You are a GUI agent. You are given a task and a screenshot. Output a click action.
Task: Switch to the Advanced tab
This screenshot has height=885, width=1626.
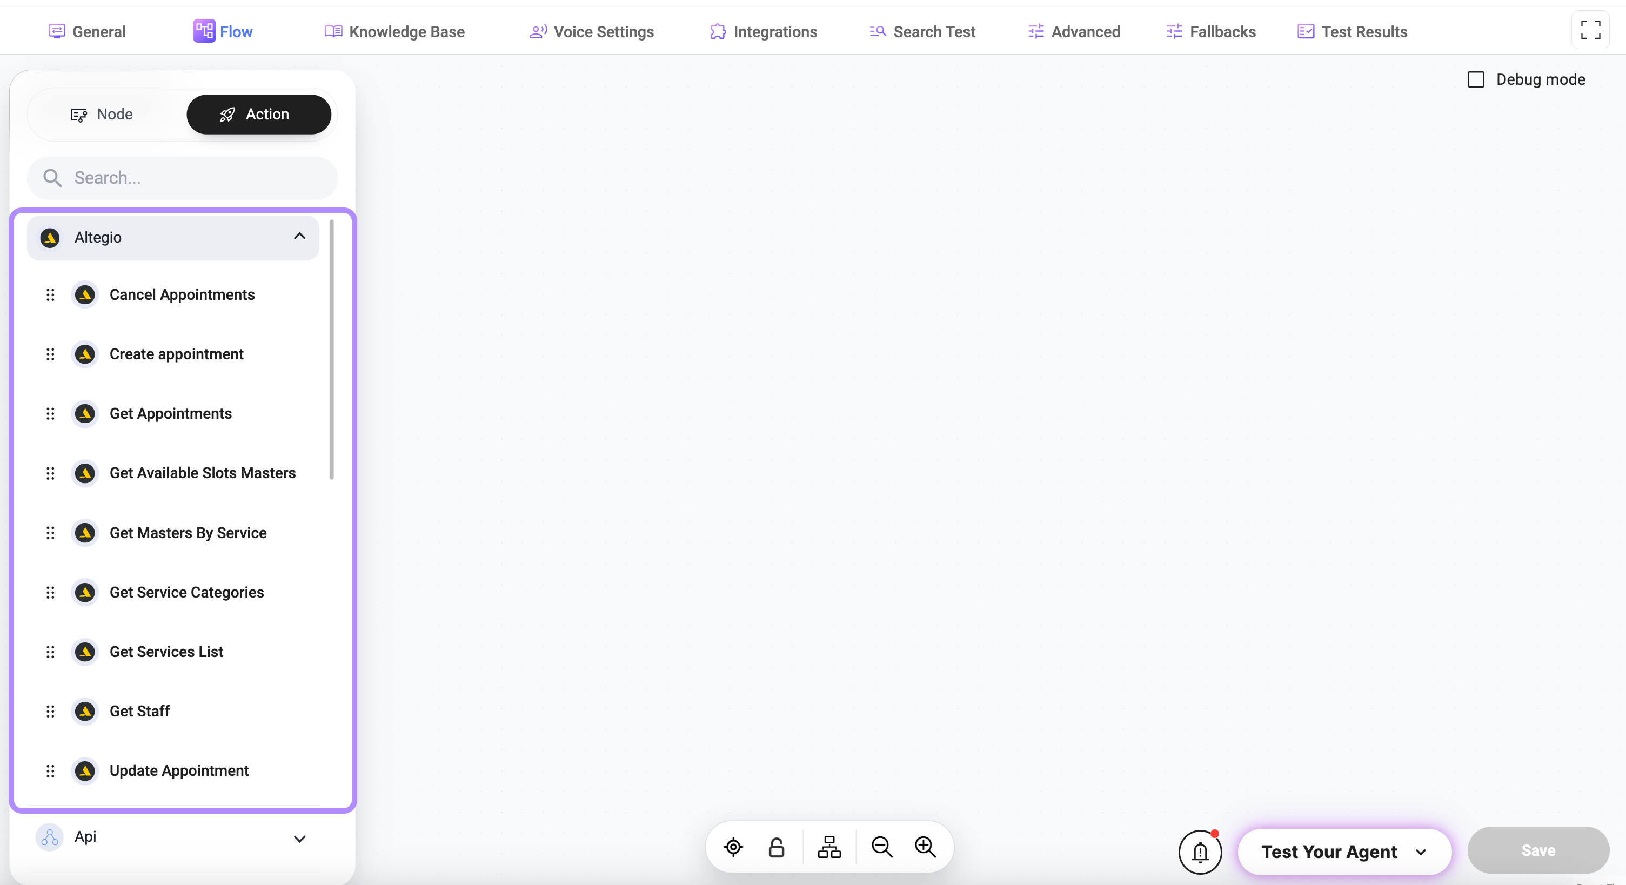pos(1074,31)
